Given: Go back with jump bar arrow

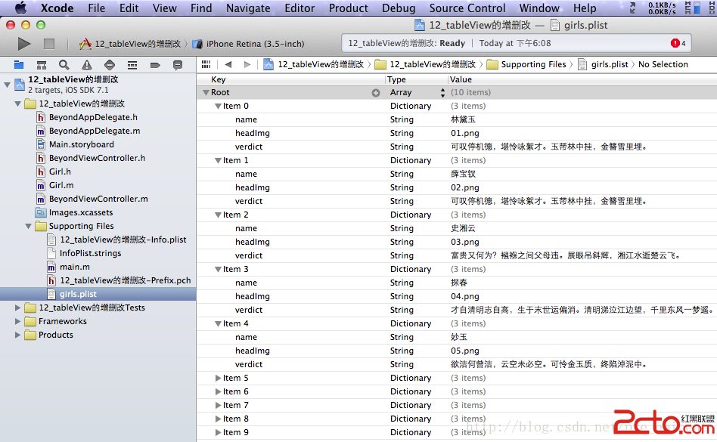Looking at the screenshot, I should (228, 65).
